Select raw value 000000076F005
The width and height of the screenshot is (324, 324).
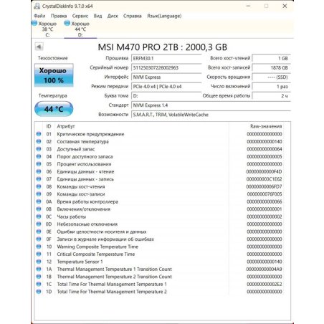pyautogui.click(x=265, y=194)
